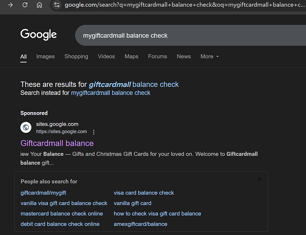306x235 pixels.
Task: Click the Sponsored label
Action: click(x=34, y=113)
